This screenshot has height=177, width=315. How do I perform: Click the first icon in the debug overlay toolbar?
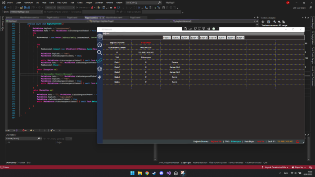click(x=185, y=29)
